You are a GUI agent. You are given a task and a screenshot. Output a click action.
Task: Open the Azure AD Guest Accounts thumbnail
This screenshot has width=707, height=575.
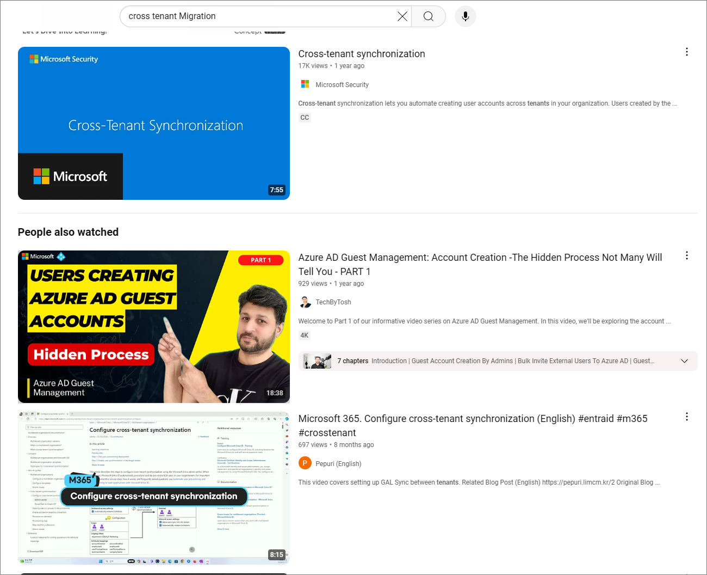click(154, 327)
